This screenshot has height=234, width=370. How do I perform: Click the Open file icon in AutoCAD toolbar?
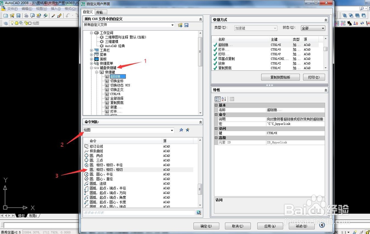tap(12, 15)
